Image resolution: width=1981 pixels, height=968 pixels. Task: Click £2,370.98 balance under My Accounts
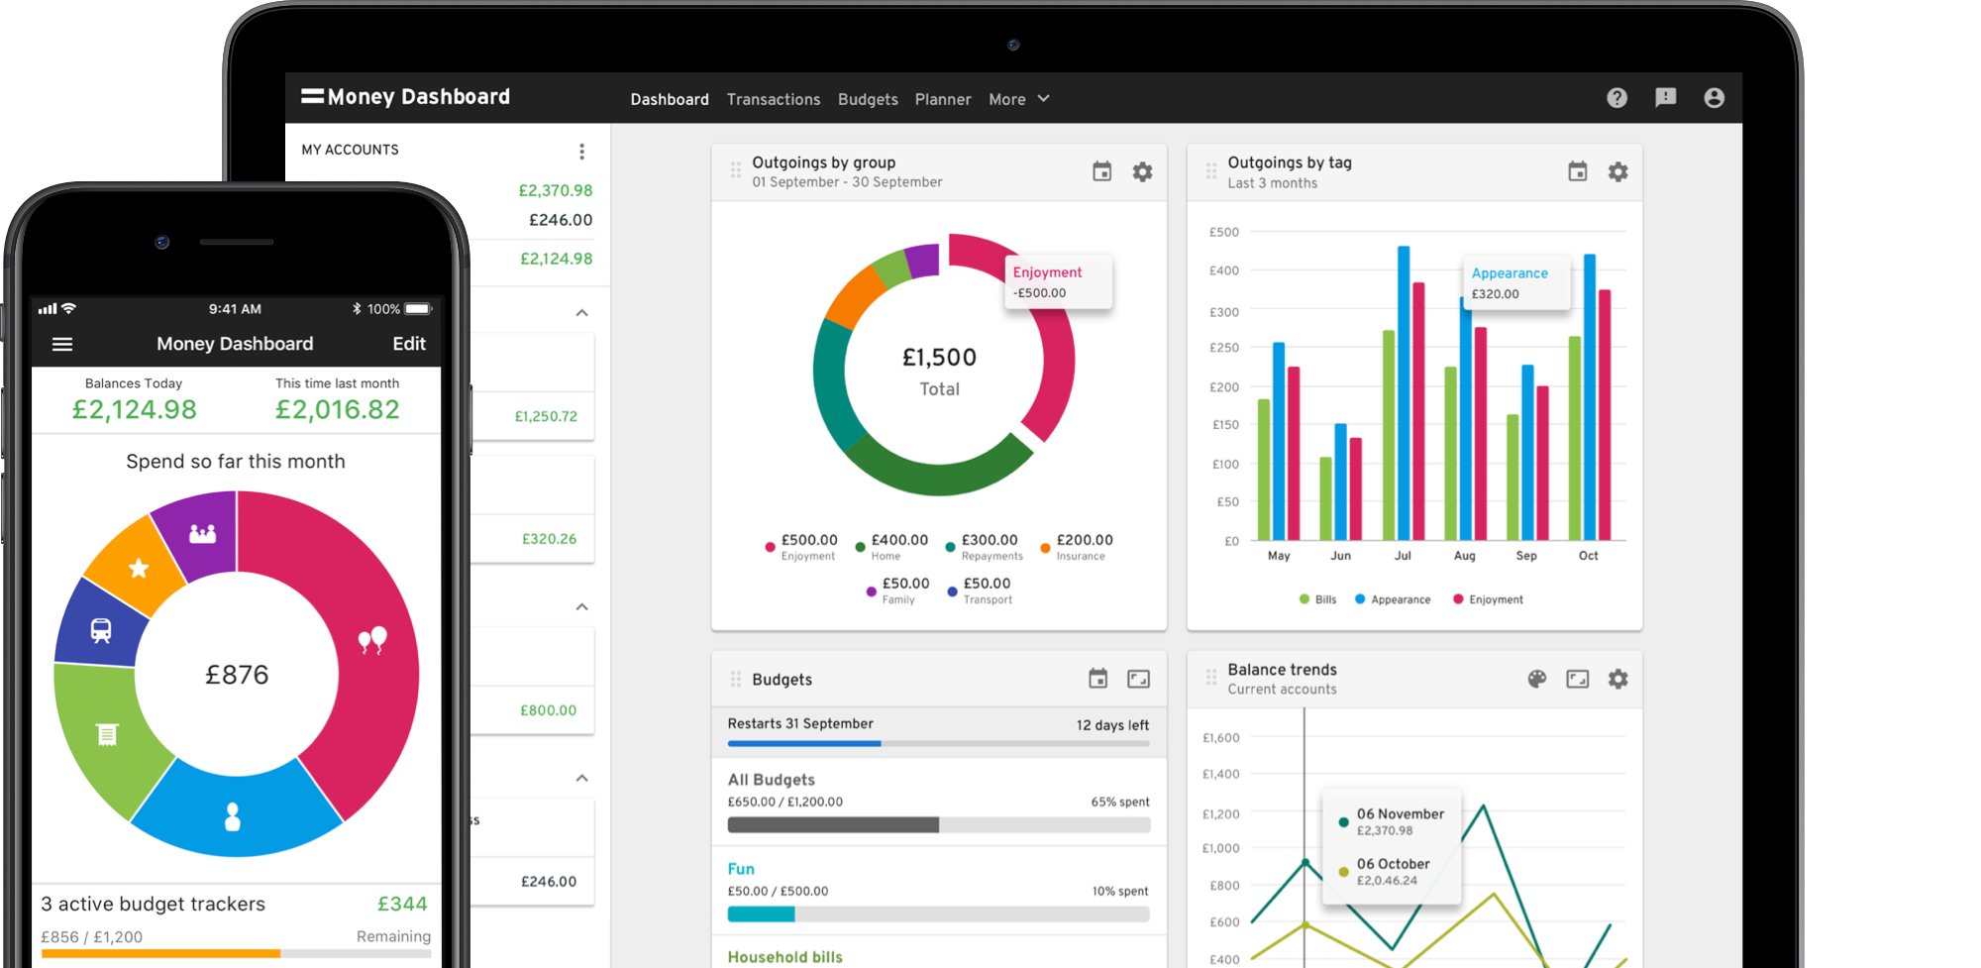pyautogui.click(x=556, y=190)
